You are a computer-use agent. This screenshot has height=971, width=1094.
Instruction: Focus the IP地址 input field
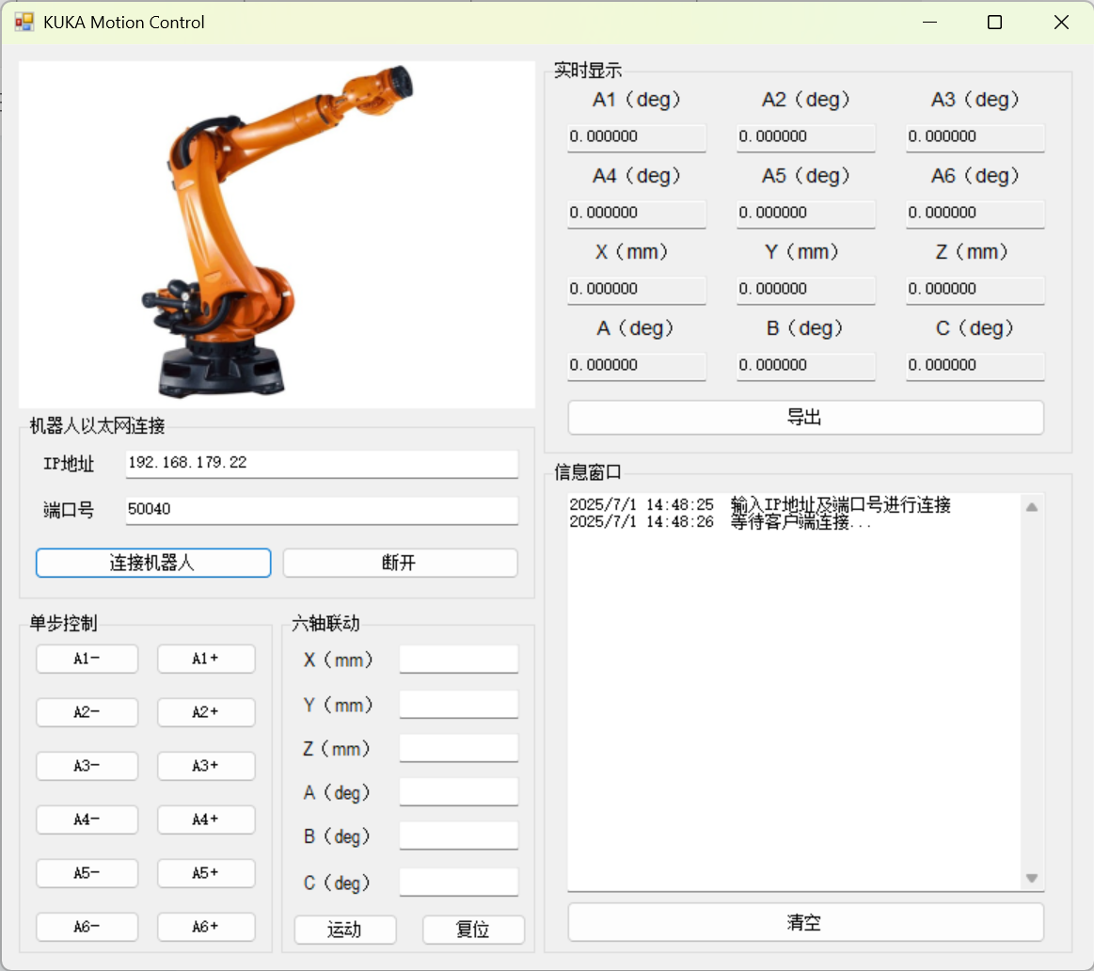coord(322,464)
